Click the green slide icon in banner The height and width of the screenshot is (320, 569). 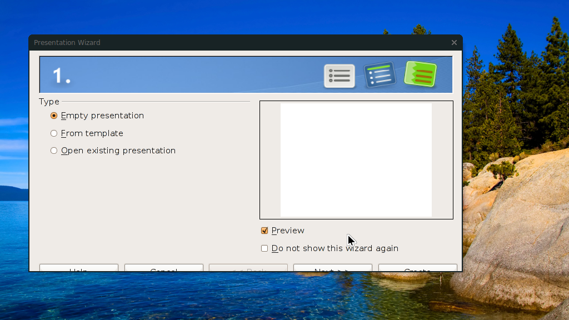[420, 74]
